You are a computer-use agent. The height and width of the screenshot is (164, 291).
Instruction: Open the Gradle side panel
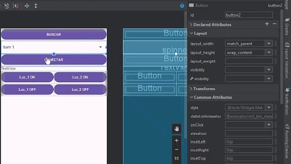287,26
